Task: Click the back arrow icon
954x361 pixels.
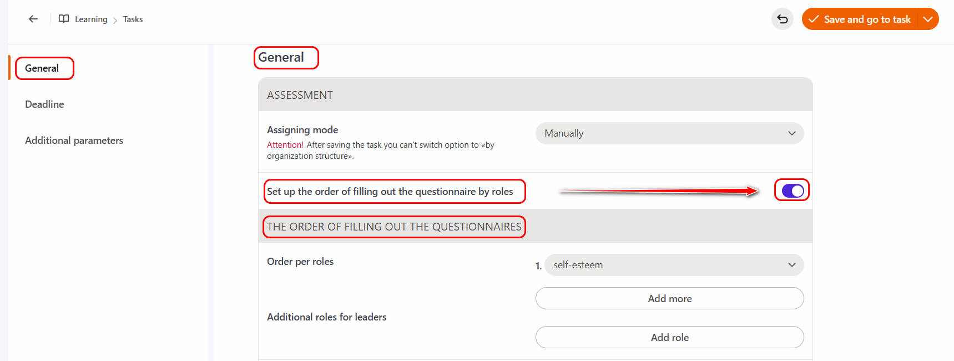Action: (33, 19)
